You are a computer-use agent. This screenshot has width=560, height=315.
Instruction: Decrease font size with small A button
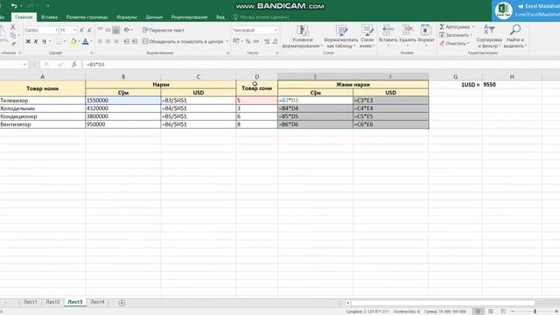click(x=89, y=31)
